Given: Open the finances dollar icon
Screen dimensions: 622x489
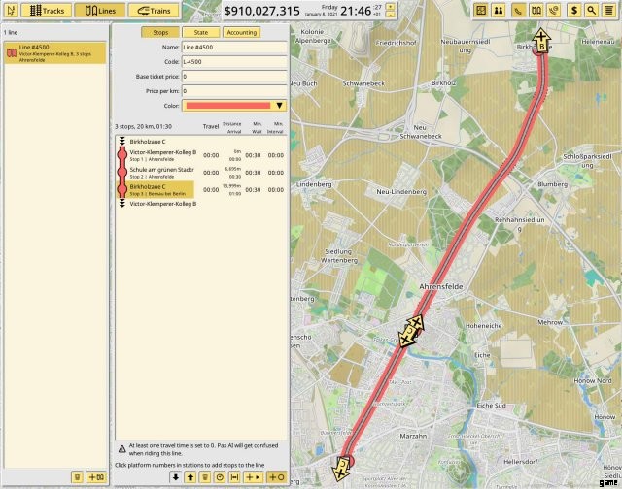Looking at the screenshot, I should point(573,10).
